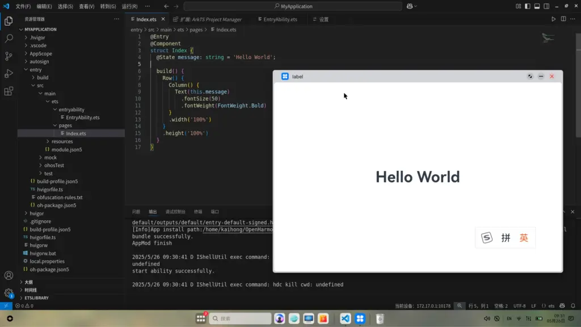Click UTF-8 encoding in status bar

click(x=519, y=306)
